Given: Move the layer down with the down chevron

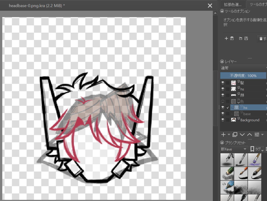Looking at the screenshot, I should (242, 135).
